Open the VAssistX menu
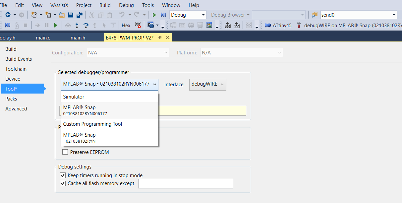 click(x=60, y=5)
